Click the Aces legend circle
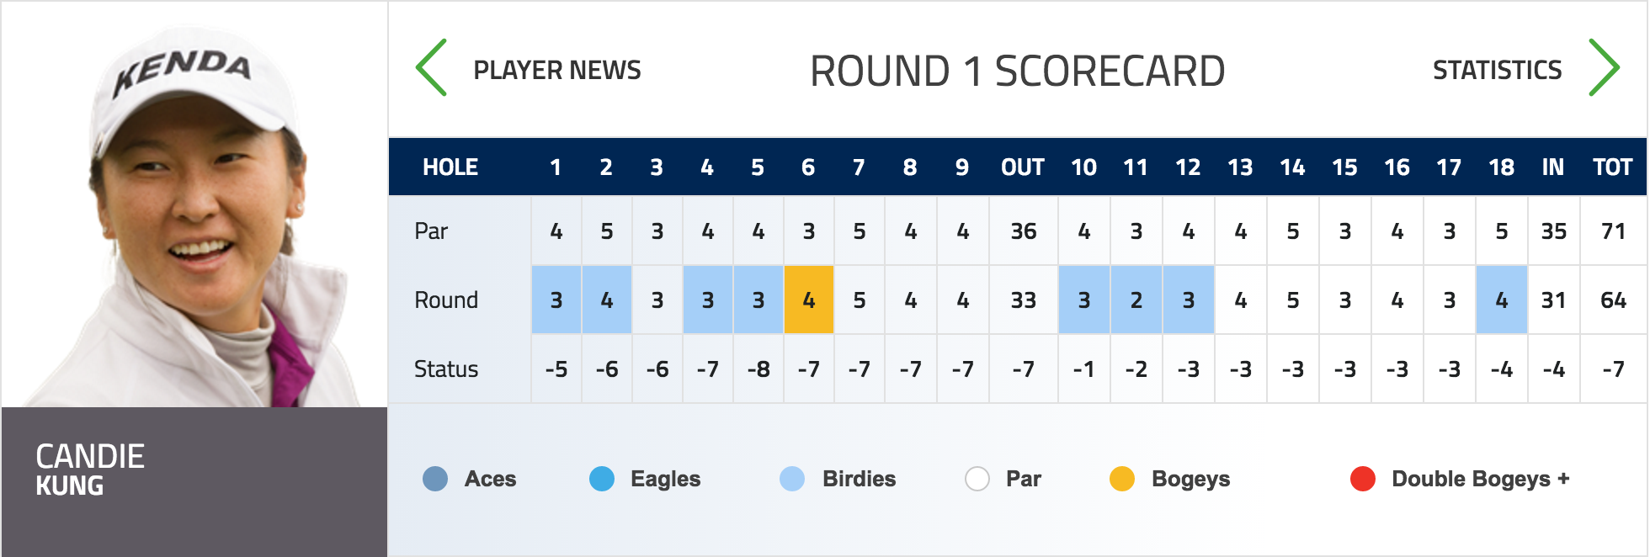This screenshot has width=1650, height=557. pyautogui.click(x=435, y=479)
